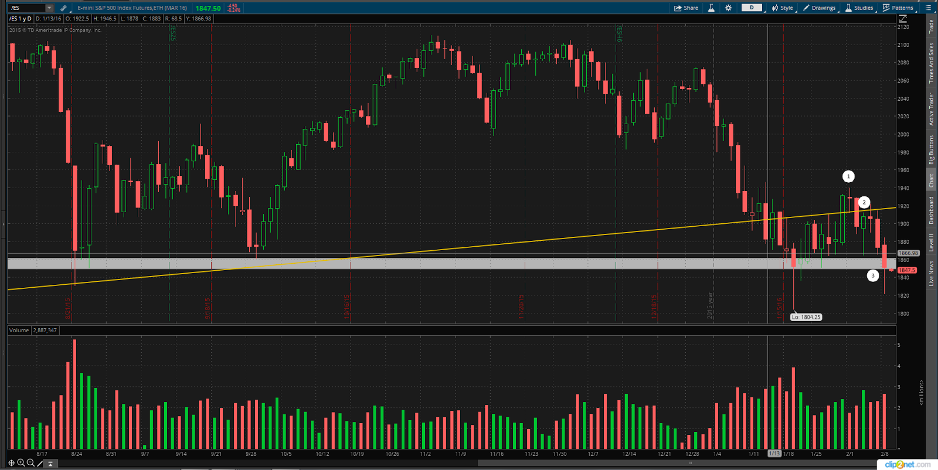Click the yellow trendline drawing

tap(451, 248)
